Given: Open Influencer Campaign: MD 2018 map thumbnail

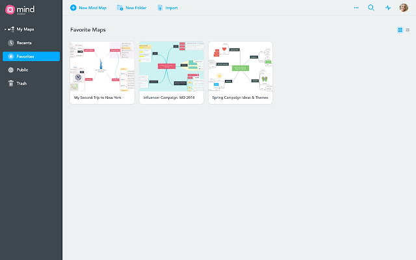Looking at the screenshot, I should pyautogui.click(x=172, y=66).
